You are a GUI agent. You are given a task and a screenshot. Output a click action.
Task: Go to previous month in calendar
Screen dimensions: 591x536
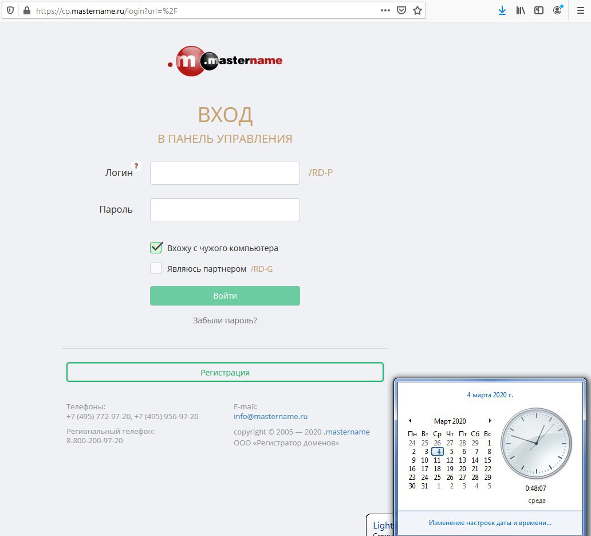410,421
